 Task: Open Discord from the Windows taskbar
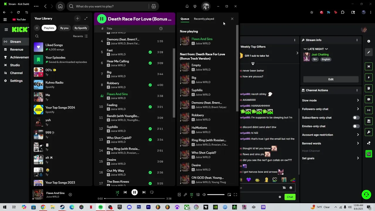(129, 207)
